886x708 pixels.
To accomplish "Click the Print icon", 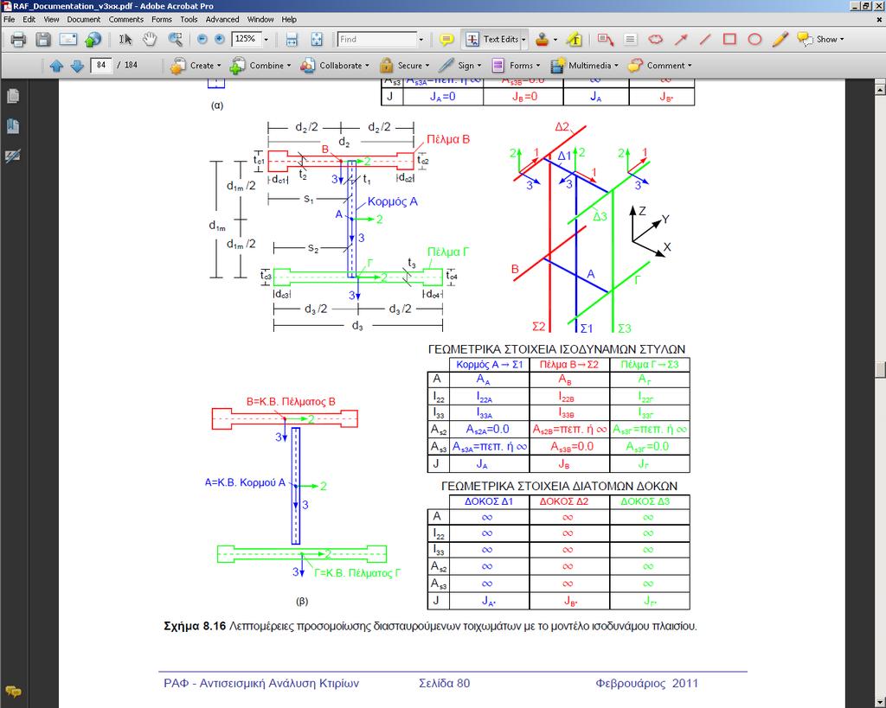I will 18,40.
